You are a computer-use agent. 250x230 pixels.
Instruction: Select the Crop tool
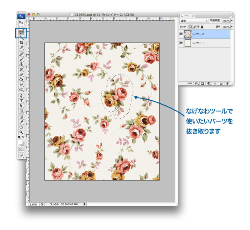21,42
